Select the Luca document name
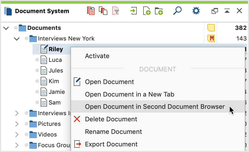The height and width of the screenshot is (152, 249). tap(55, 60)
